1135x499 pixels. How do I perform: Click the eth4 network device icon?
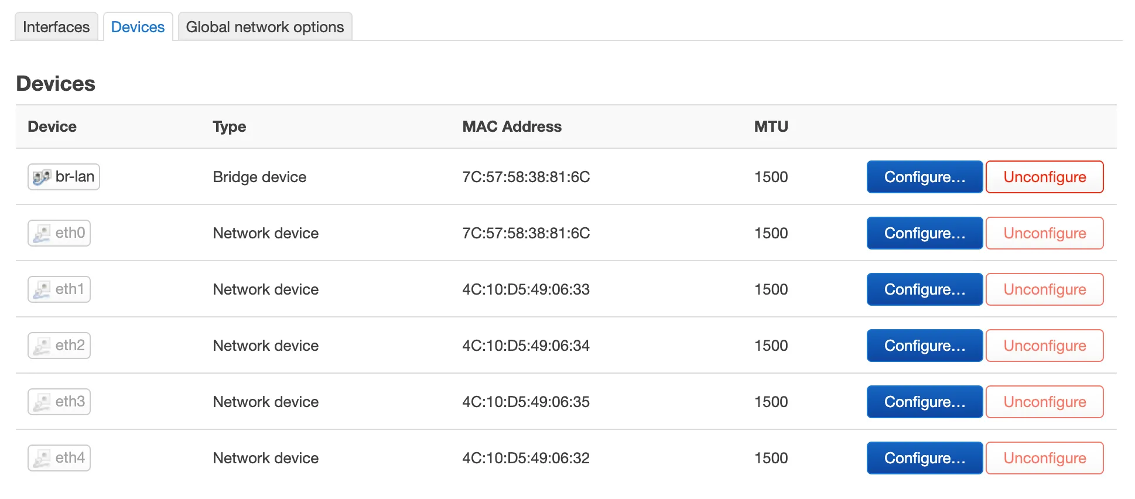pyautogui.click(x=42, y=458)
